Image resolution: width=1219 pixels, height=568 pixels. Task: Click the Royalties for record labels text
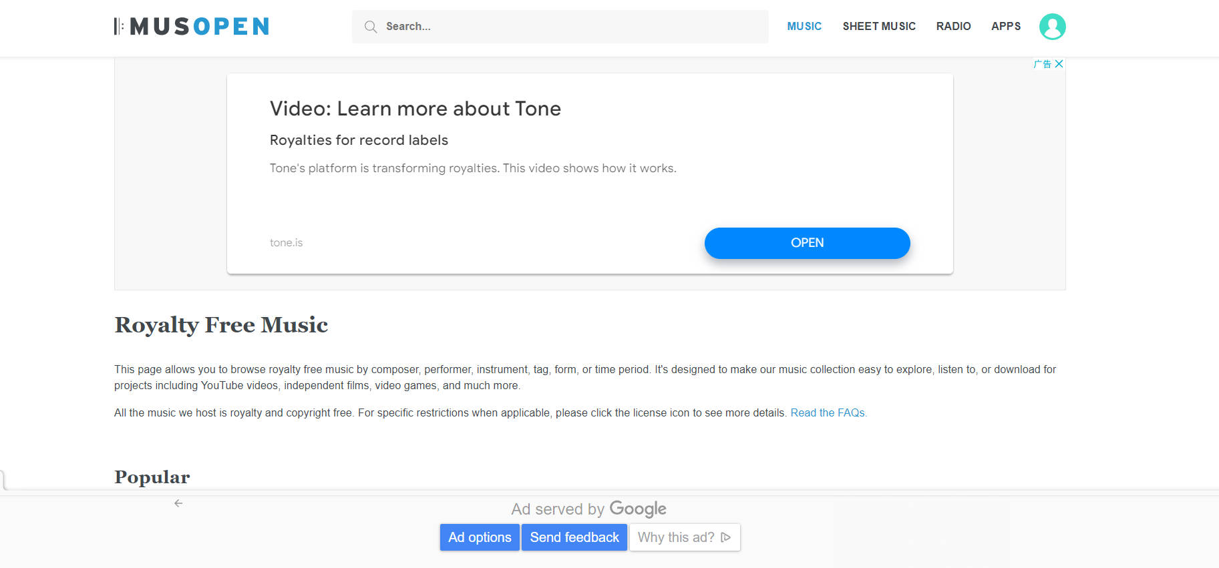(x=359, y=140)
